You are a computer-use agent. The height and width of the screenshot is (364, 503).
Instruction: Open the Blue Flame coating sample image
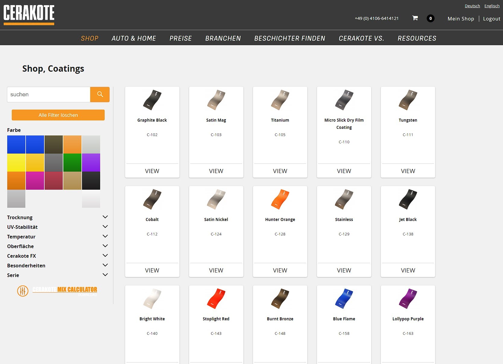point(344,299)
